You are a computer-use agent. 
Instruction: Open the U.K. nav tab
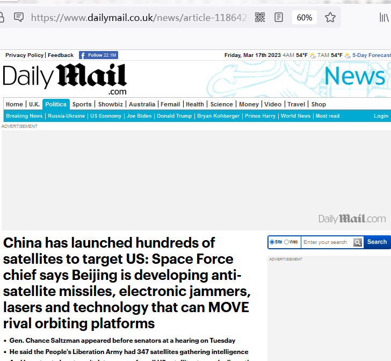[x=34, y=104]
